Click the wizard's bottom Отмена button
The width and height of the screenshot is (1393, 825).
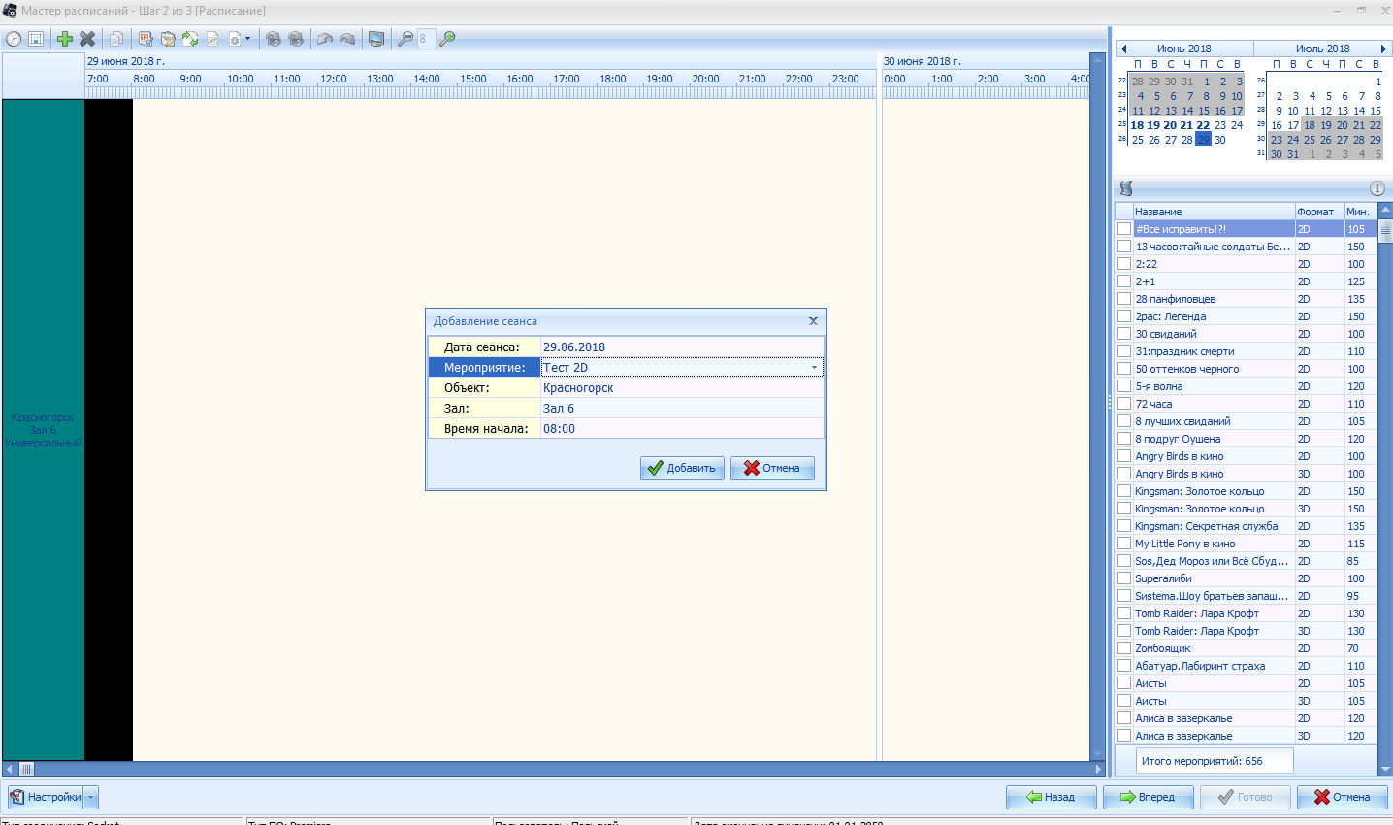tap(1343, 797)
